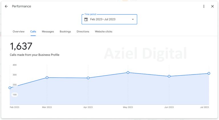Click the 1,637 total calls number

[x=21, y=46]
